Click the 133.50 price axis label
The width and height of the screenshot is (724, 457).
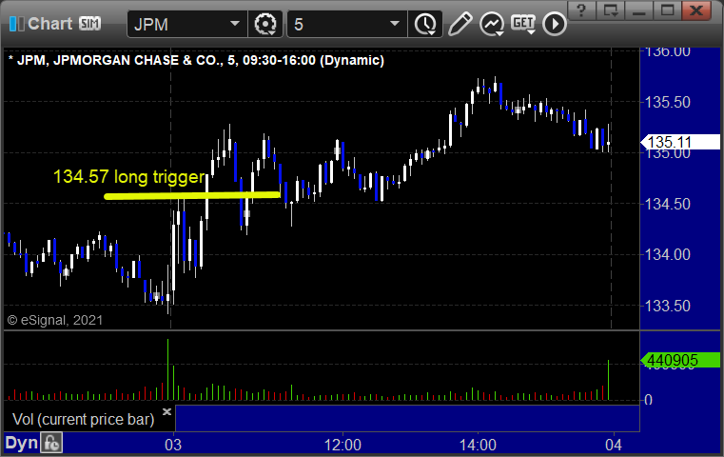667,306
